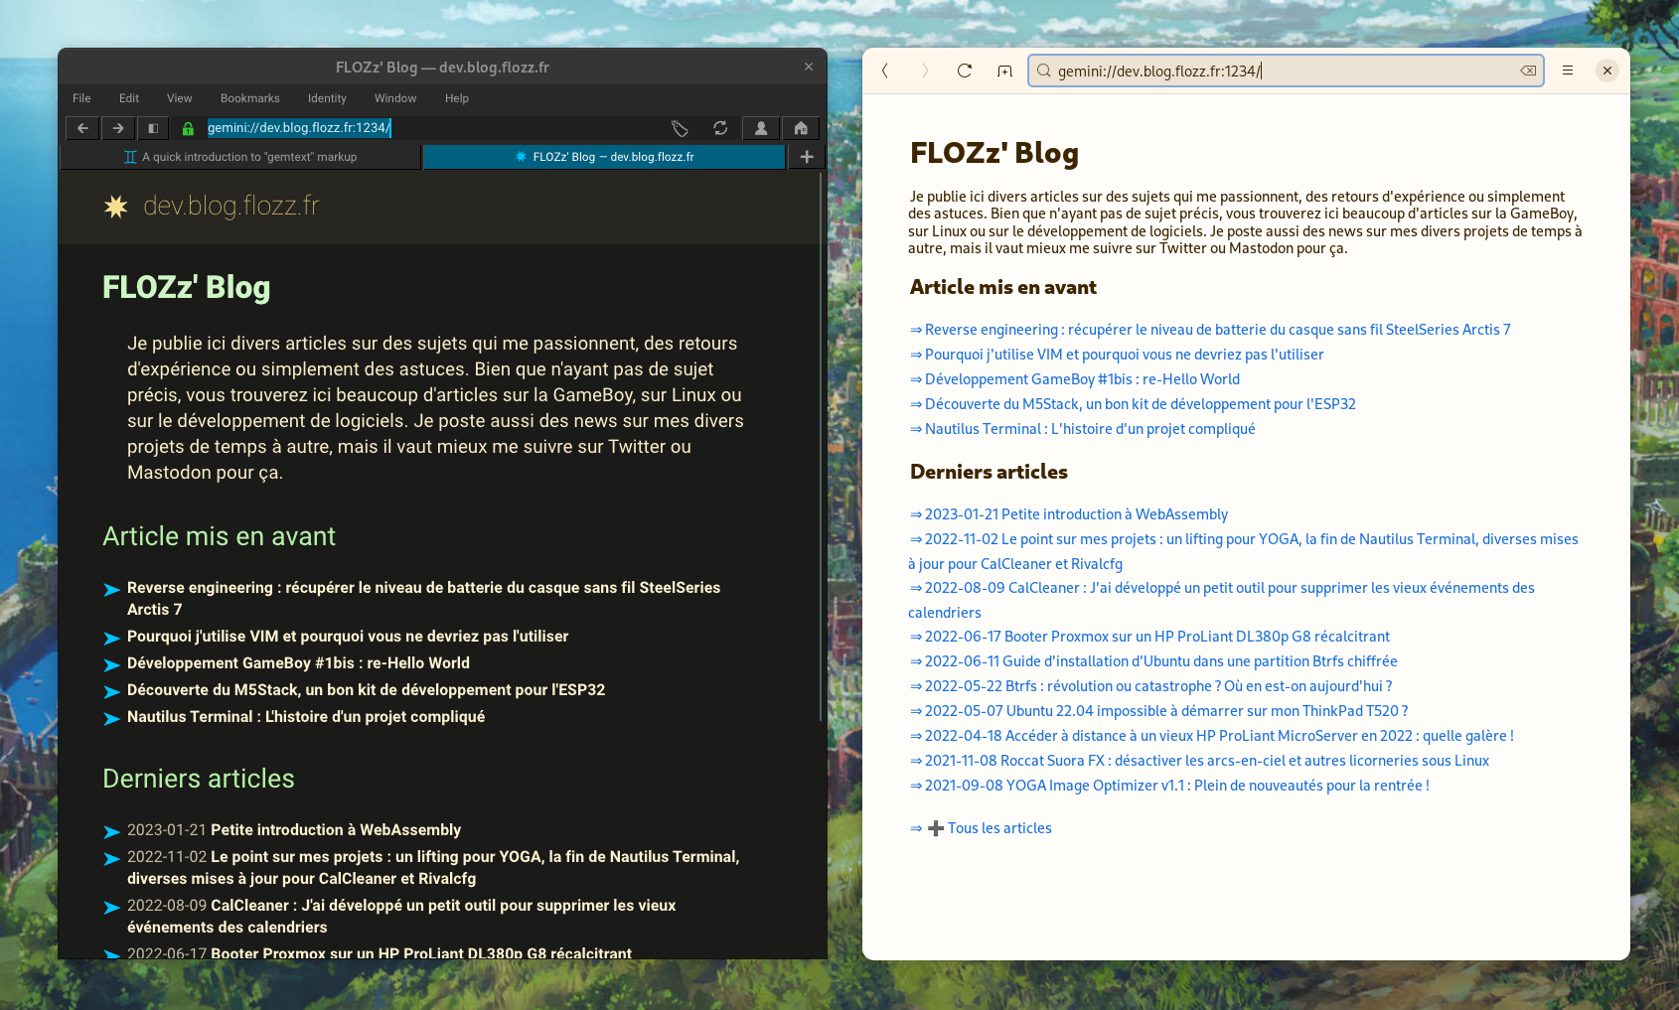This screenshot has height=1010, width=1679.
Task: Close the light browser window
Action: pyautogui.click(x=1607, y=71)
